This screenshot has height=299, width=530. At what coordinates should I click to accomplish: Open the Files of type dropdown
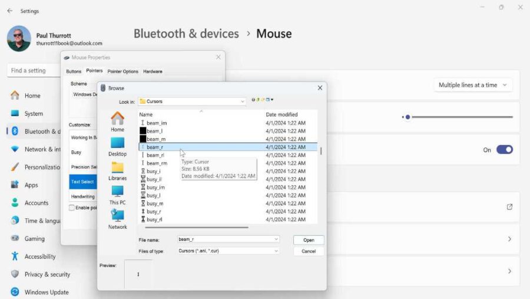(276, 251)
